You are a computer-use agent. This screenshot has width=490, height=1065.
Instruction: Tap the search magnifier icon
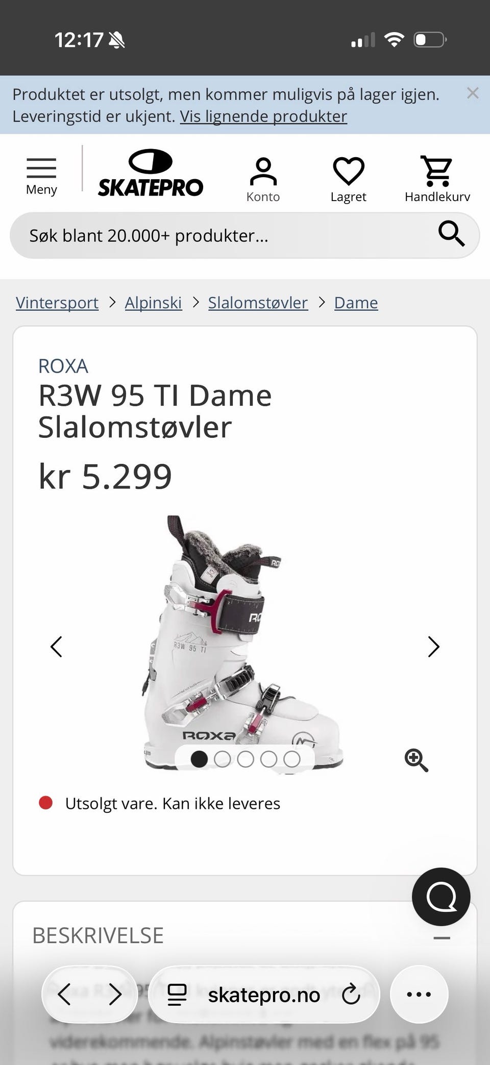point(451,235)
